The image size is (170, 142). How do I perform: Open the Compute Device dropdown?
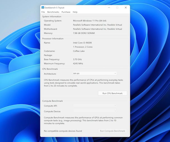click(x=95, y=111)
